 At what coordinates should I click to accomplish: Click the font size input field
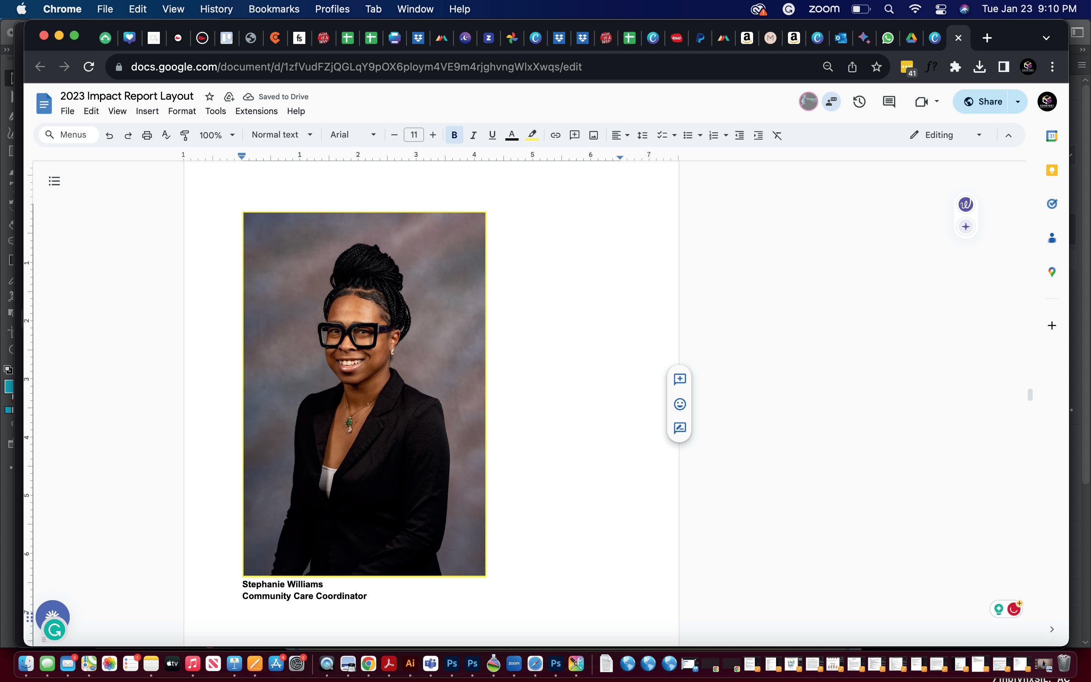pos(413,135)
